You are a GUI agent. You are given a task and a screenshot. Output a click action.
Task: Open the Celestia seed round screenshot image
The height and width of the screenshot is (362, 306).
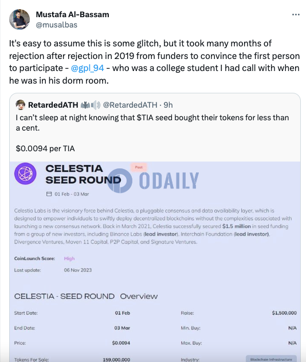click(x=155, y=262)
